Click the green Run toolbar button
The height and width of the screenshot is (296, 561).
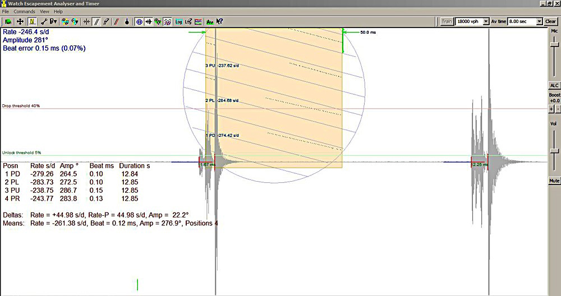click(7, 22)
